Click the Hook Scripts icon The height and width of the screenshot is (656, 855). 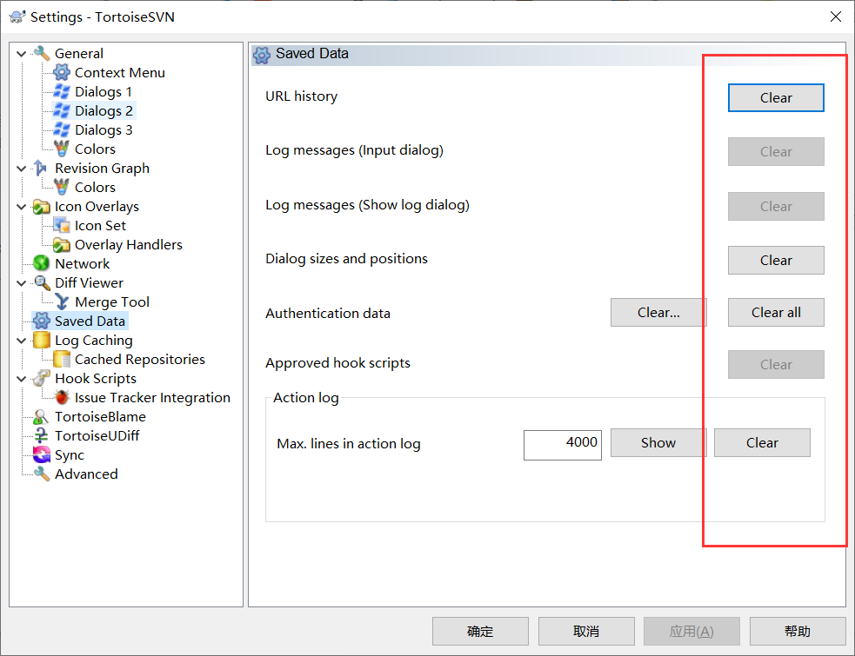(x=42, y=378)
